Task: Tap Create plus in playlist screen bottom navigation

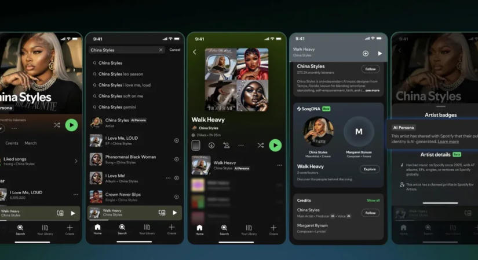Action: [273, 229]
